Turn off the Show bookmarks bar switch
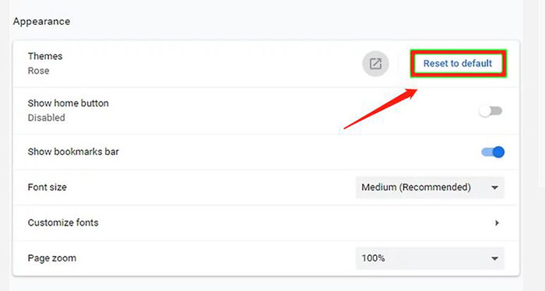 [493, 152]
